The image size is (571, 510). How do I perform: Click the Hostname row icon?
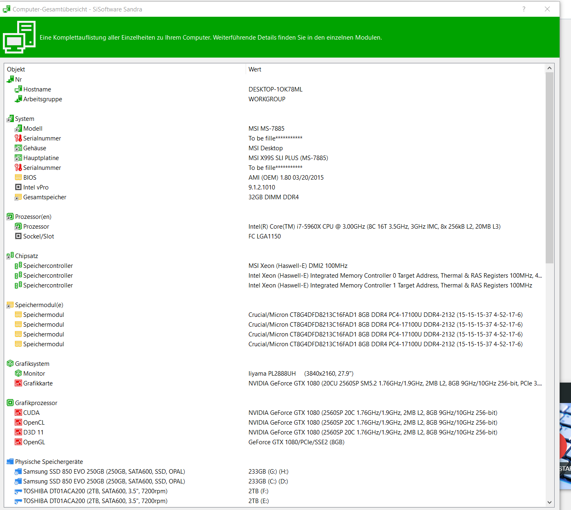pos(18,89)
